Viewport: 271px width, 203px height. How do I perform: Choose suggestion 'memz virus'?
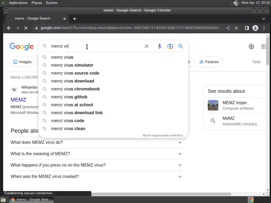(x=113, y=57)
